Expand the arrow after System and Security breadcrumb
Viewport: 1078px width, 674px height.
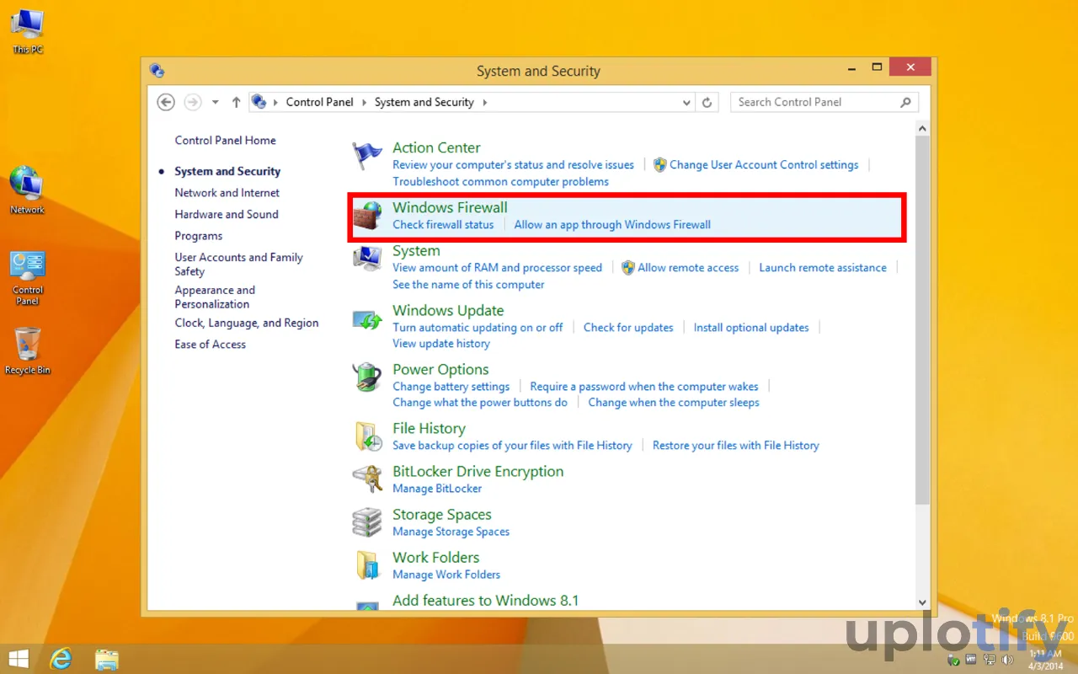tap(485, 102)
